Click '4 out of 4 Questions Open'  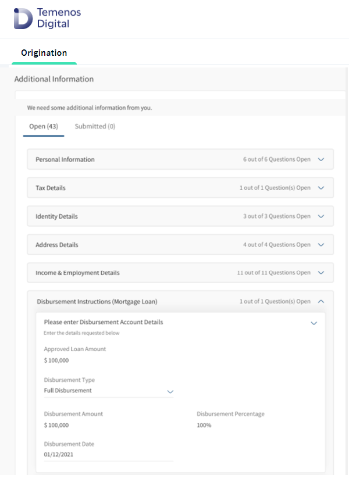click(x=277, y=244)
